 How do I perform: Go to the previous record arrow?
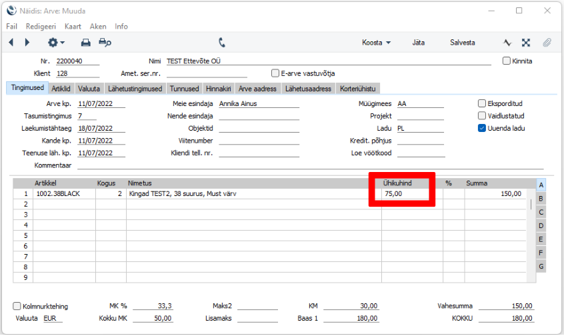point(11,43)
